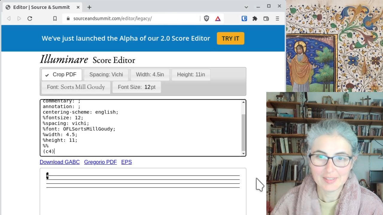This screenshot has height=215, width=383.
Task: Open the Spacing: Vichi dropdown
Action: 106,75
